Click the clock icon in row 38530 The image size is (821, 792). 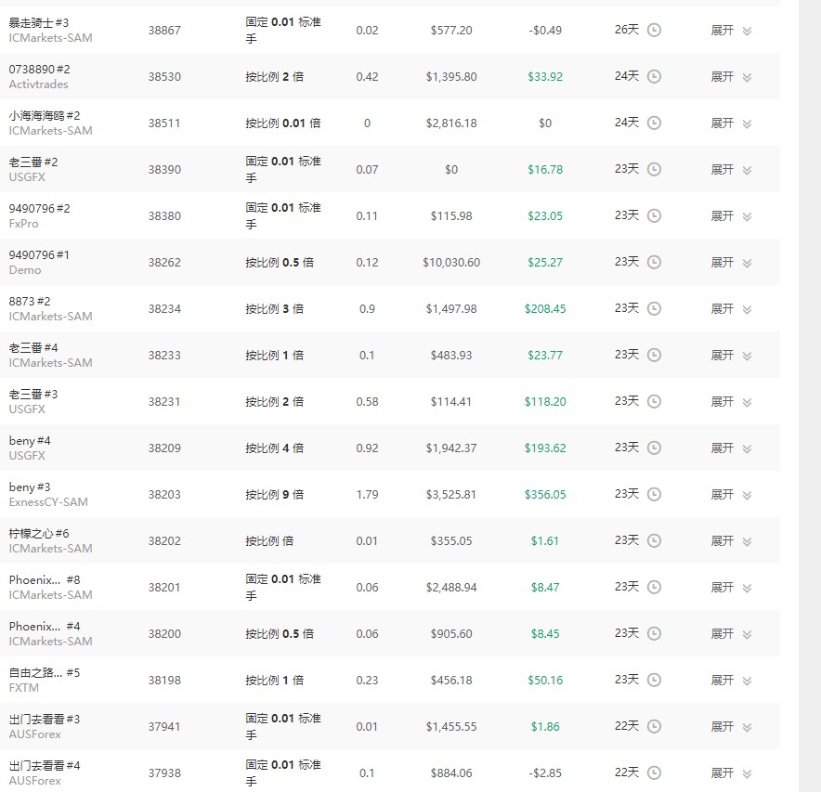654,76
